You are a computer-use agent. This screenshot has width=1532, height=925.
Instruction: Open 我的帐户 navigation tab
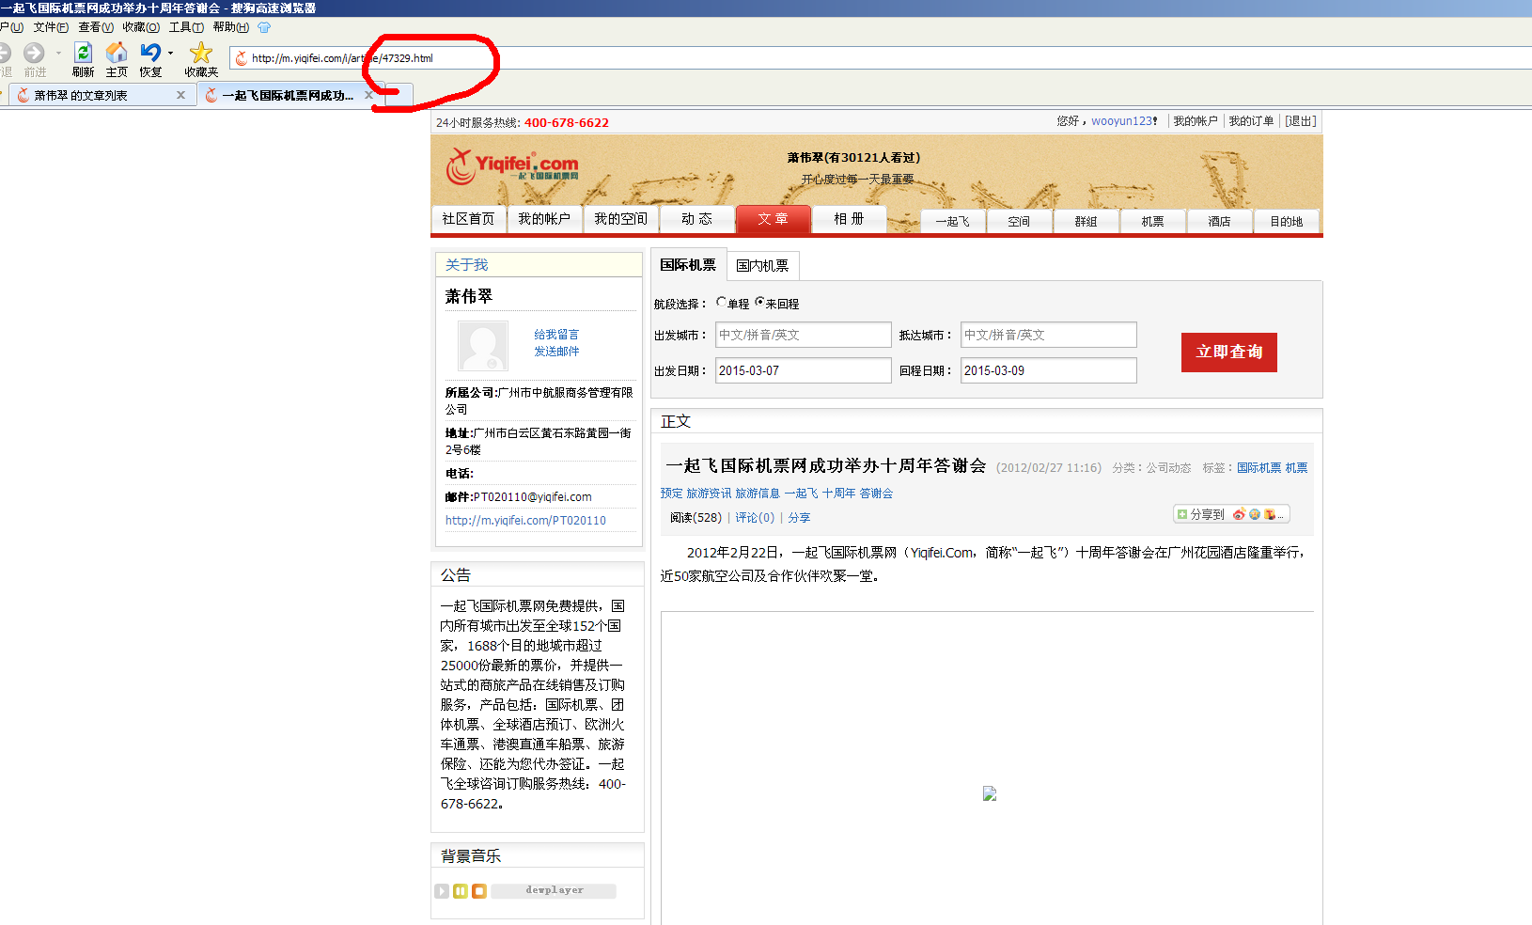[x=544, y=219]
